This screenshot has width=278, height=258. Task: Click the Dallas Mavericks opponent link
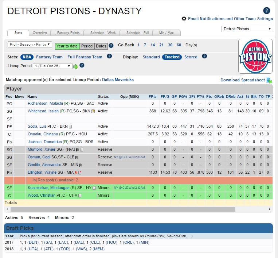click(x=118, y=80)
